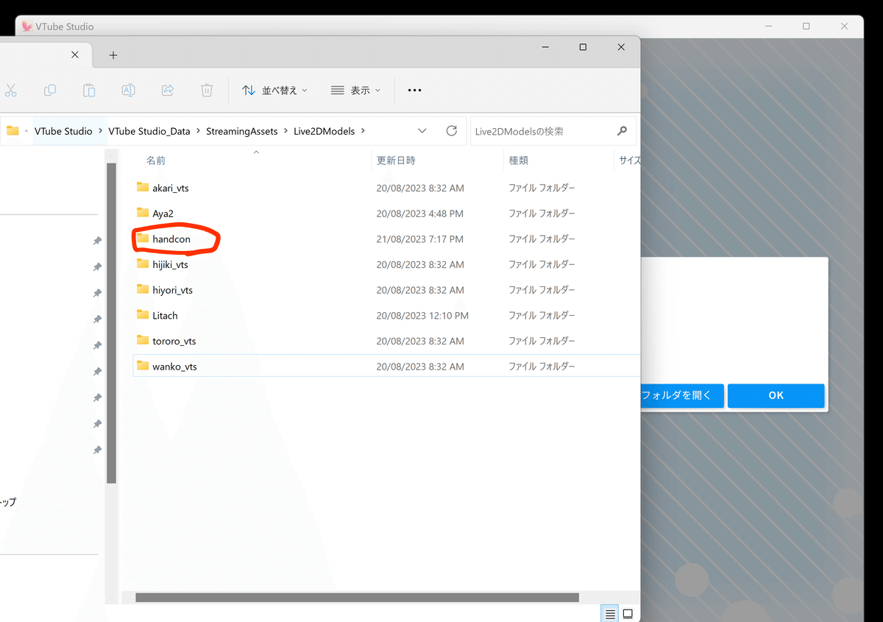Click the tororo_vts folder icon
883x622 pixels.
143,340
